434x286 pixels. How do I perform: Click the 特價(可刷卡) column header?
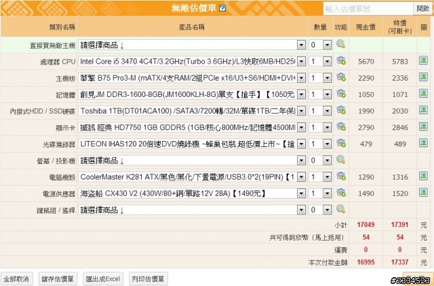pyautogui.click(x=399, y=27)
